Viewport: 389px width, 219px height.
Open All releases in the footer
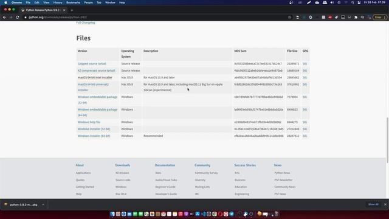coord(122,173)
